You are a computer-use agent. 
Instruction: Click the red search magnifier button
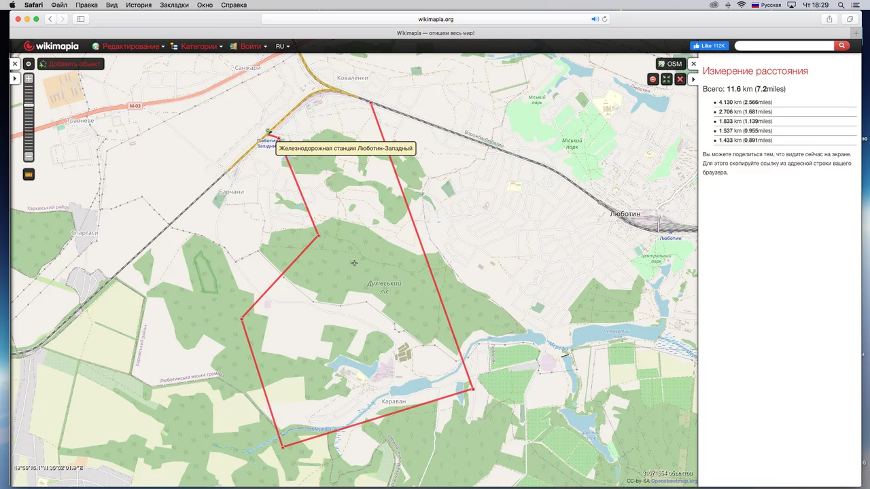coord(842,46)
